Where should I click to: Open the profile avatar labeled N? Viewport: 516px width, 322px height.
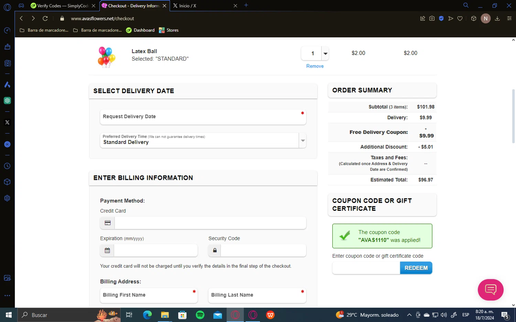click(486, 19)
